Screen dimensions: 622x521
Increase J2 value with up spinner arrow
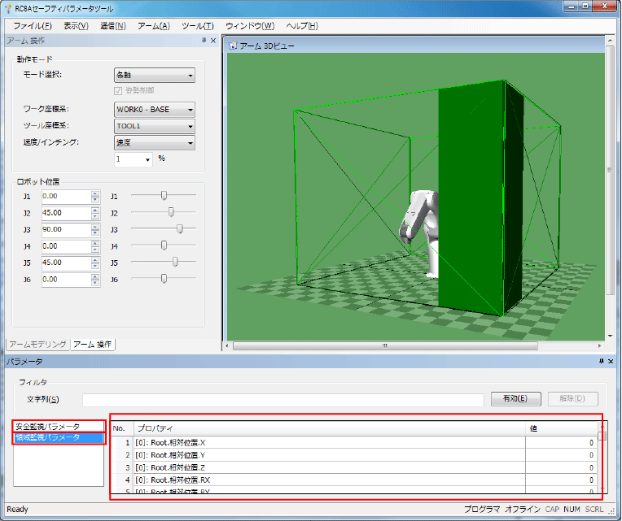pos(95,210)
